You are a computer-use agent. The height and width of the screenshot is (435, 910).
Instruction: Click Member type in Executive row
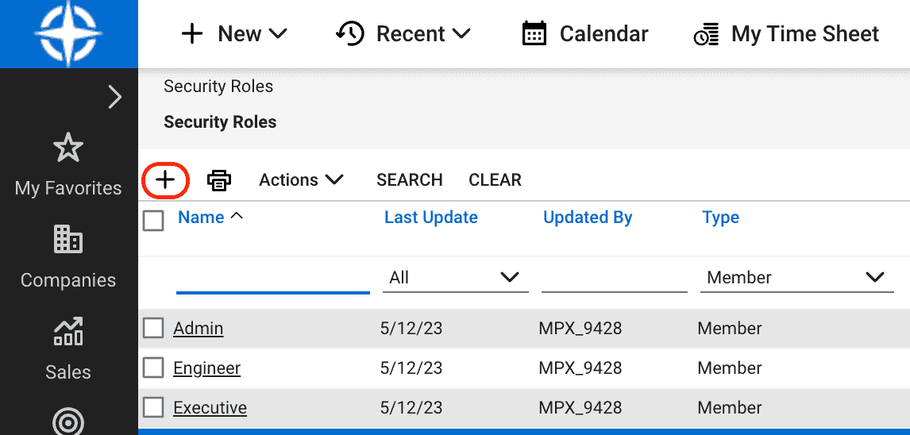click(730, 408)
